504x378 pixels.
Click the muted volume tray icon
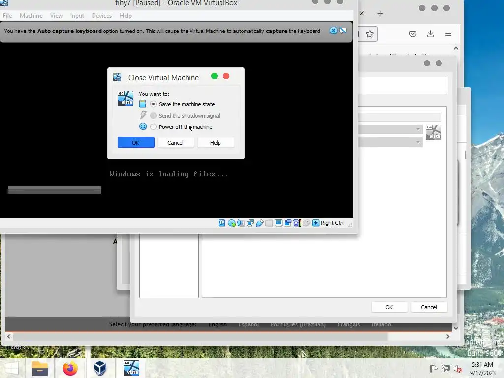pyautogui.click(x=457, y=368)
